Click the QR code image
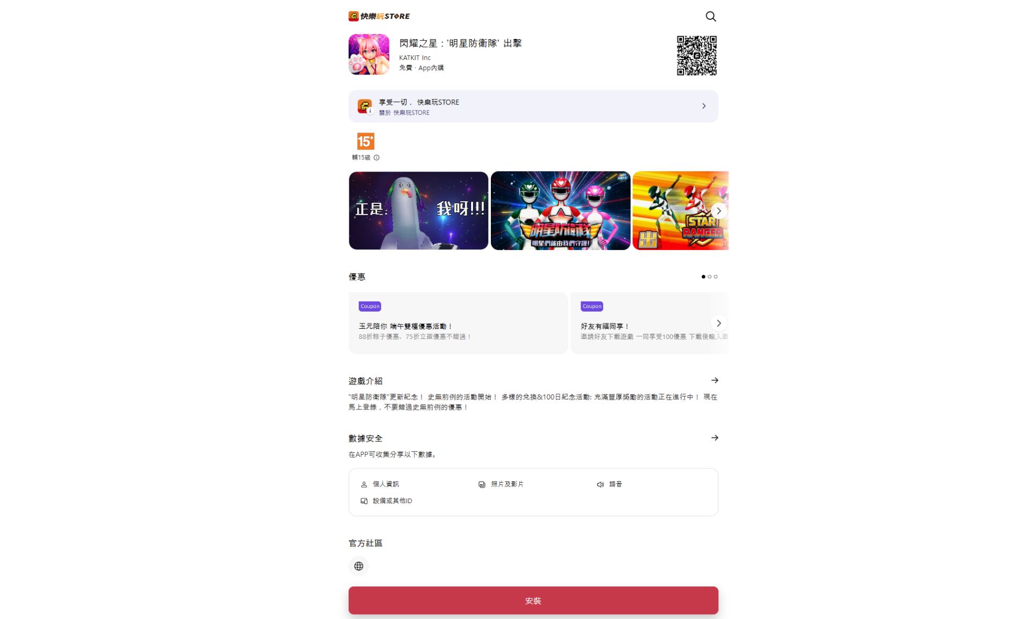This screenshot has height=619, width=1030. tap(696, 55)
